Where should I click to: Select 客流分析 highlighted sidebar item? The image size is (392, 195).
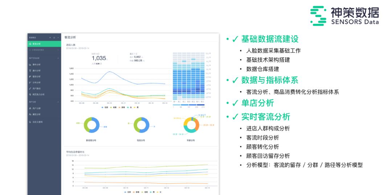44,44
